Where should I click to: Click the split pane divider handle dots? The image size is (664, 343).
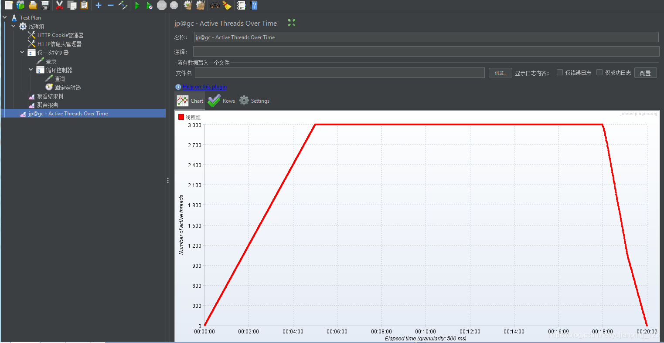168,180
